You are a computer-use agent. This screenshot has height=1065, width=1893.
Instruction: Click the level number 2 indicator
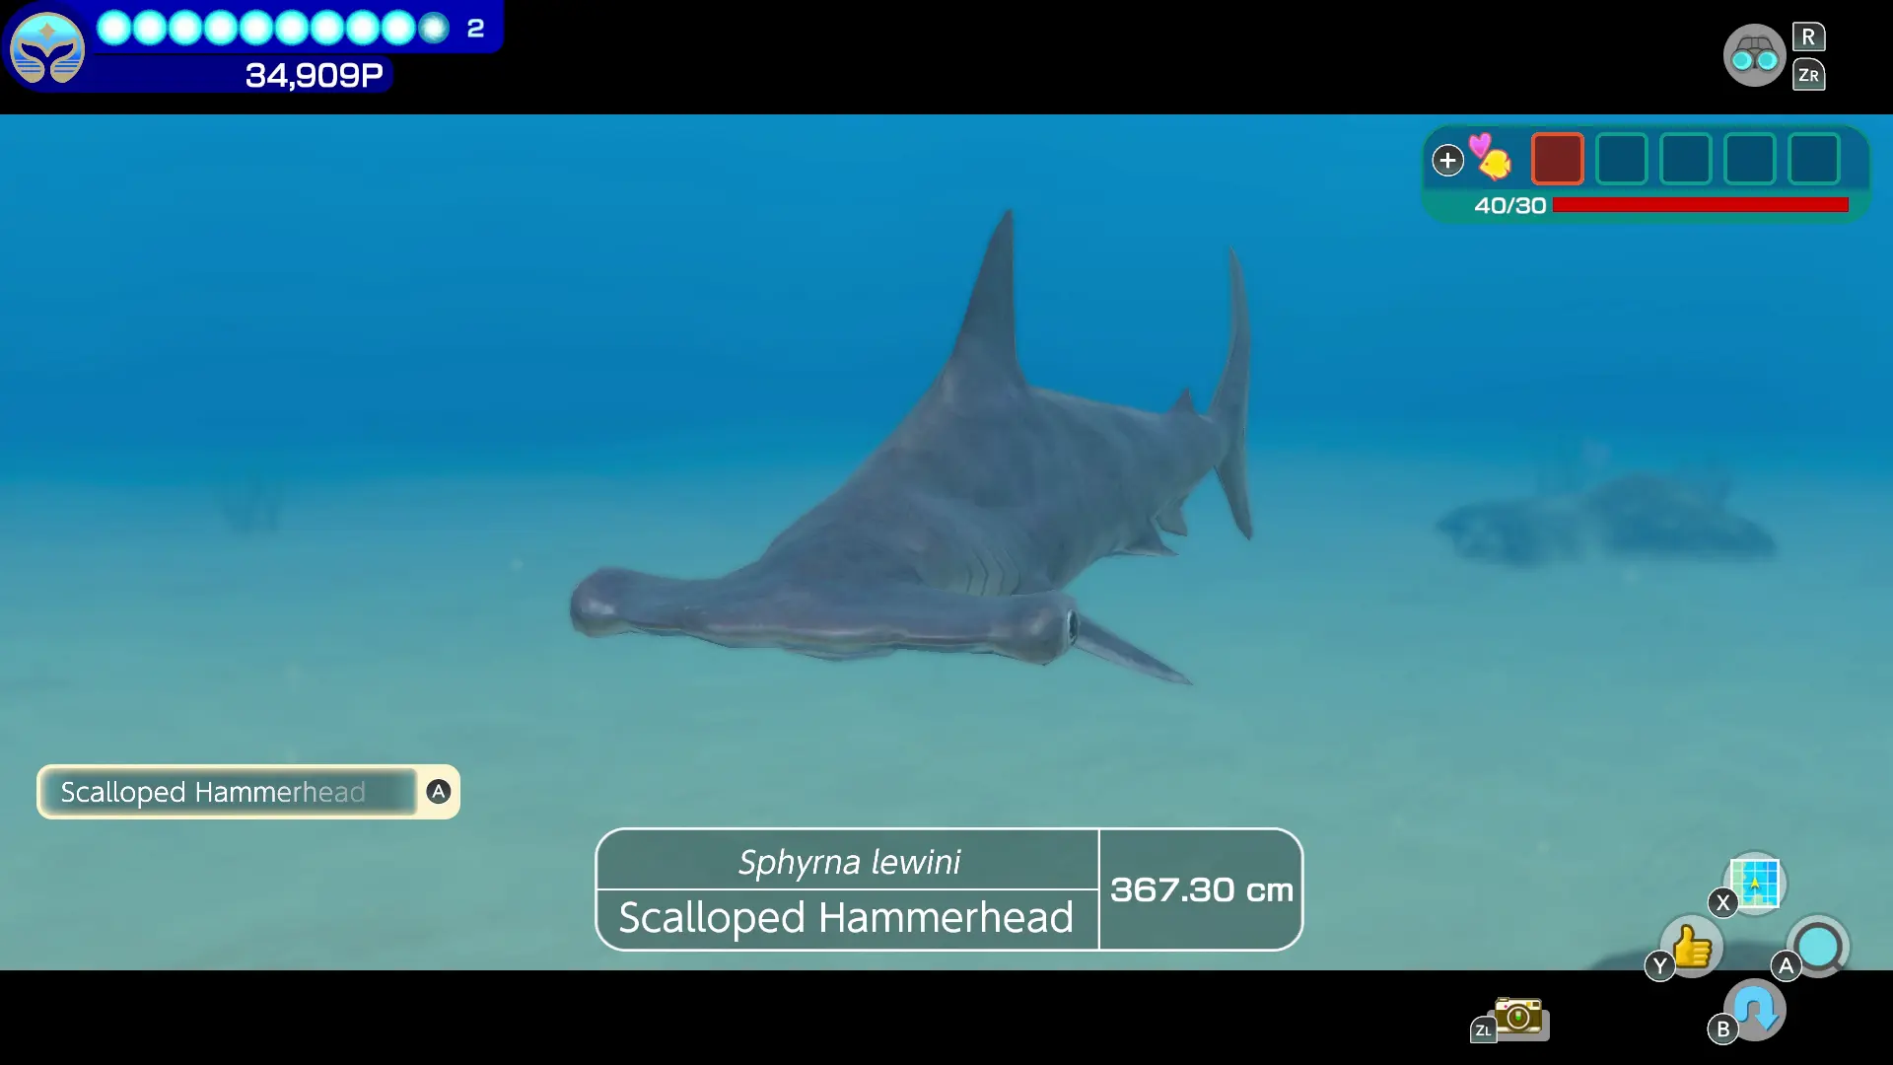pos(475,29)
